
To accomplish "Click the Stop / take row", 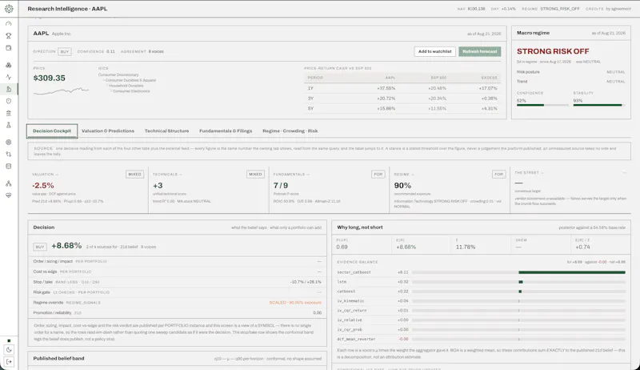I will [177, 282].
